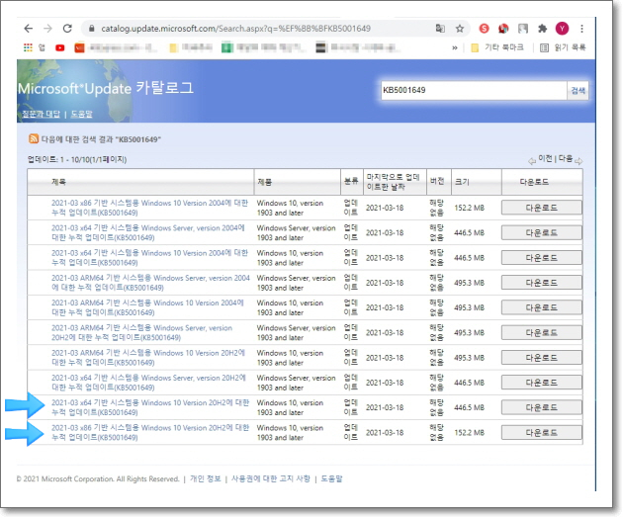Open x86 Windows 10 Version 2004 update link
This screenshot has height=518, width=623.
pos(149,208)
